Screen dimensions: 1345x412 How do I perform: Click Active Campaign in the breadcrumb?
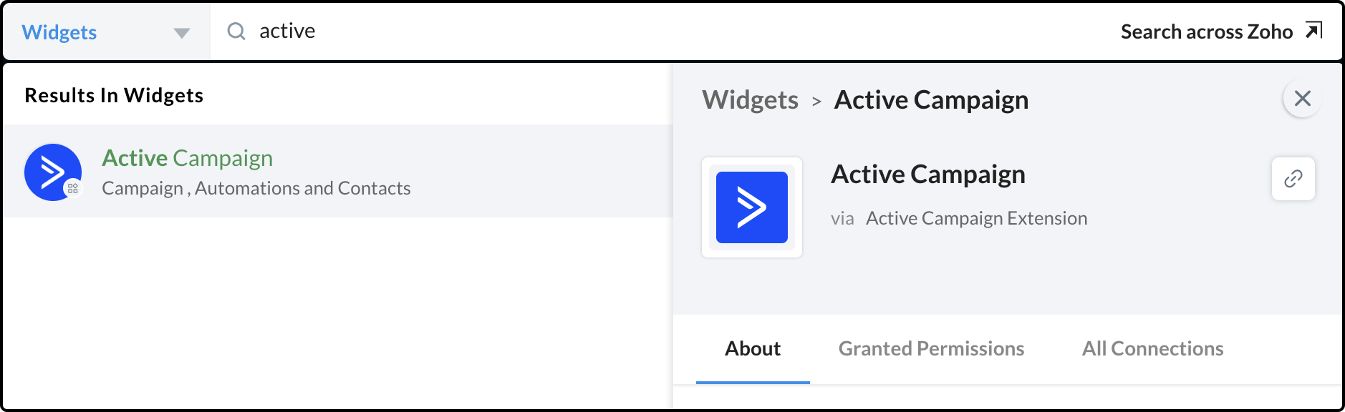tap(931, 100)
